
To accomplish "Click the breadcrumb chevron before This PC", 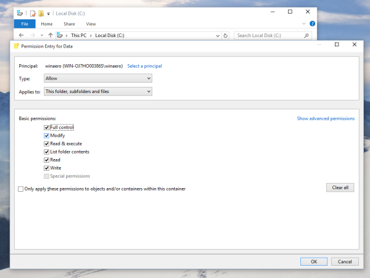I will pos(67,36).
